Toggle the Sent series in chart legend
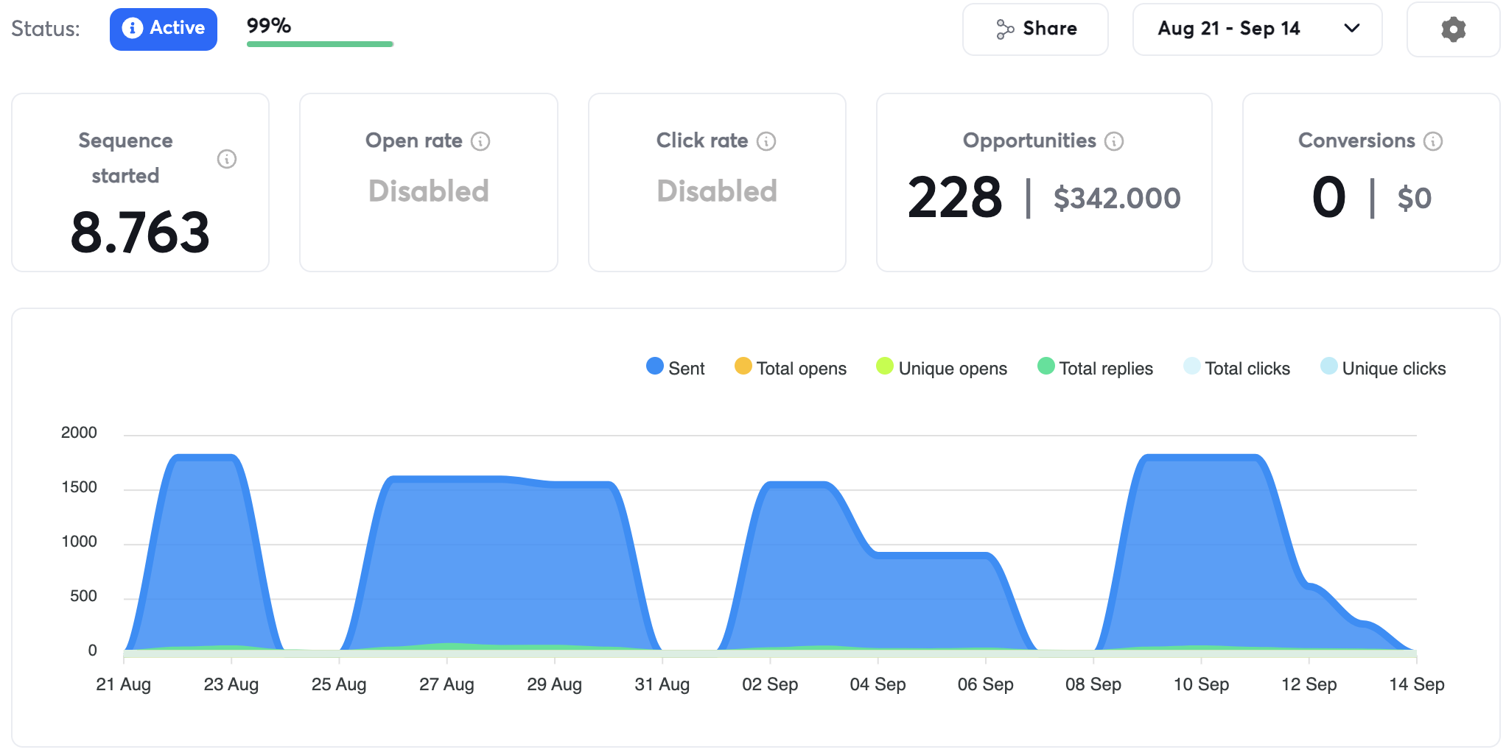The image size is (1506, 755). (675, 368)
